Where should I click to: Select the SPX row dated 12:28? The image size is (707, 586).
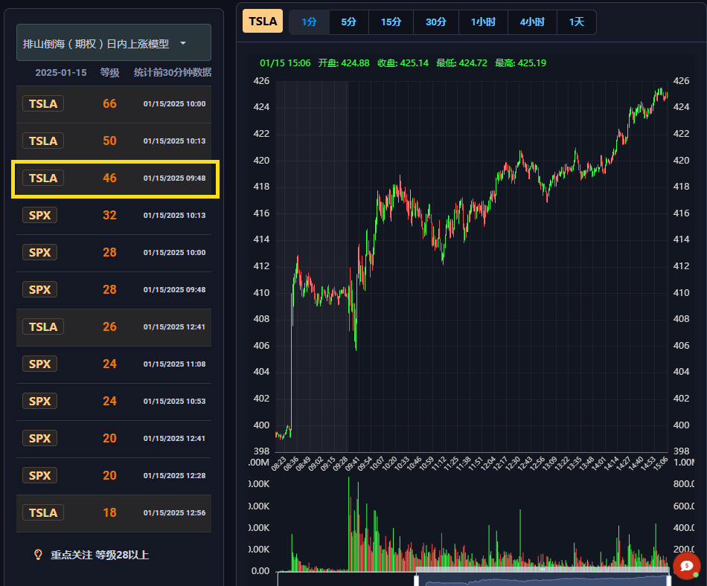[x=114, y=476]
